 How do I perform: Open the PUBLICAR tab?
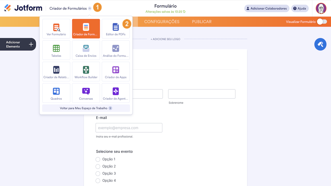coord(201,22)
